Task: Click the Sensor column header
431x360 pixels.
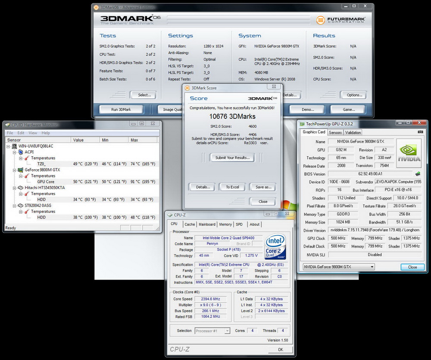Action: pos(38,140)
